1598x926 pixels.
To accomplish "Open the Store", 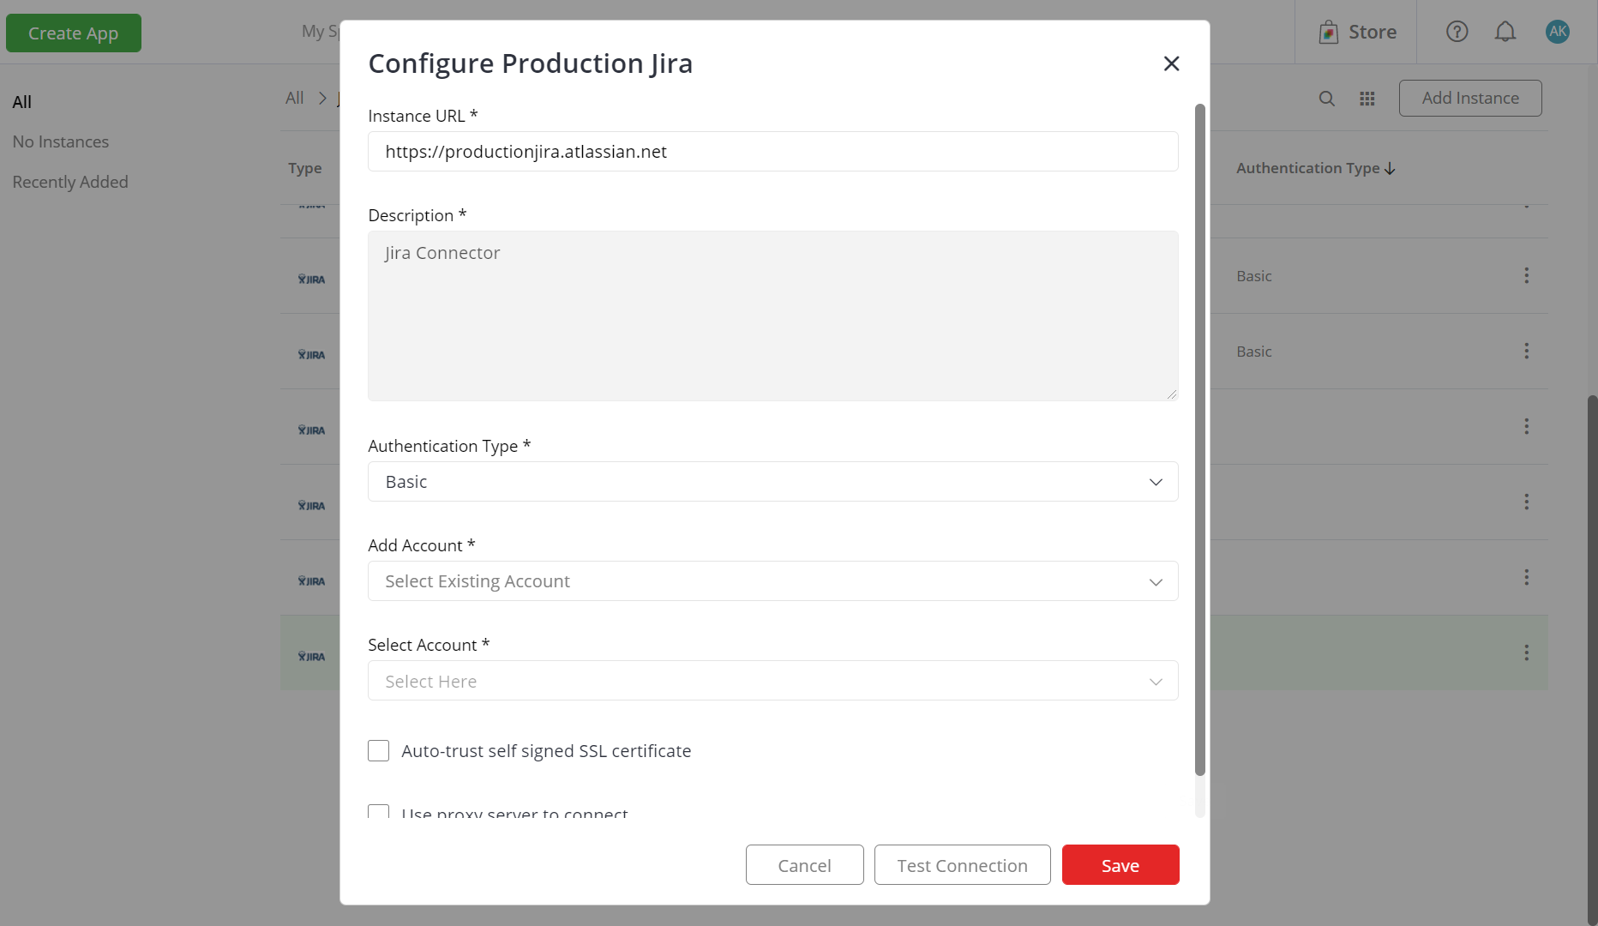I will [1357, 32].
